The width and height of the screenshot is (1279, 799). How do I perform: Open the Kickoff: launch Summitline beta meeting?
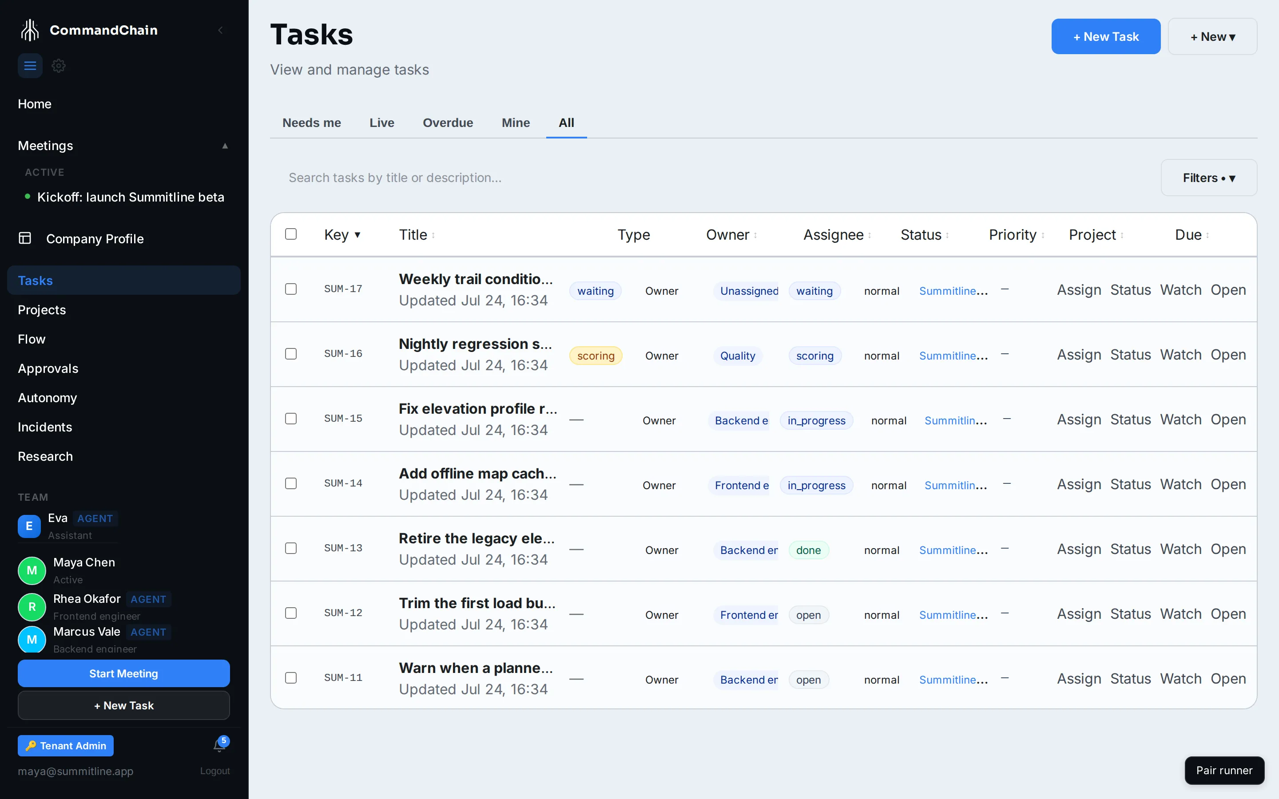131,197
